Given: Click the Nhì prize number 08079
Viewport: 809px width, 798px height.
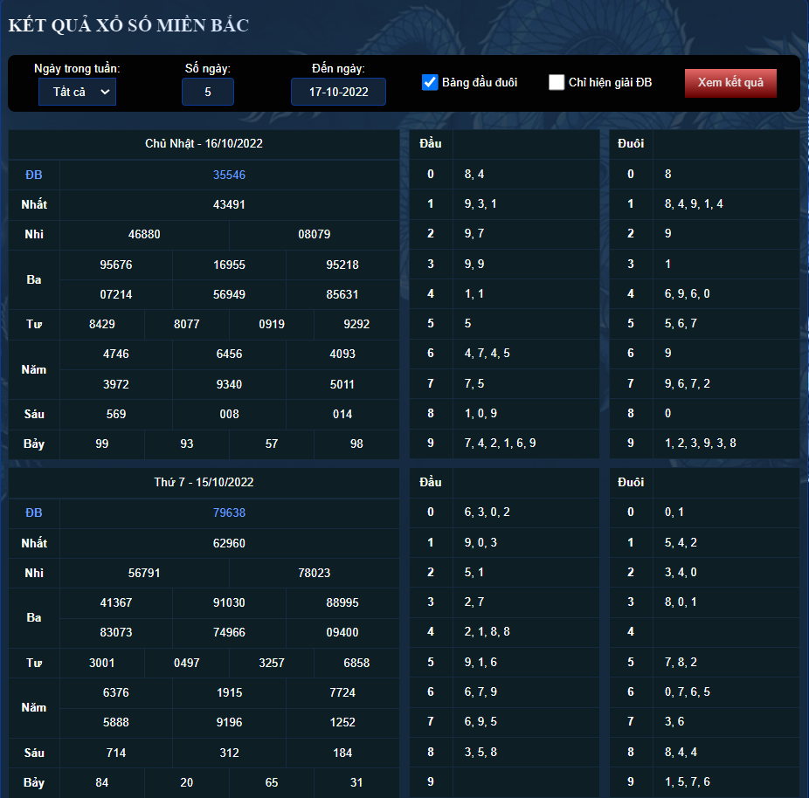Looking at the screenshot, I should tap(315, 234).
